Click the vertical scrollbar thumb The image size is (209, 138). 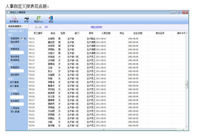pyautogui.click(x=186, y=84)
